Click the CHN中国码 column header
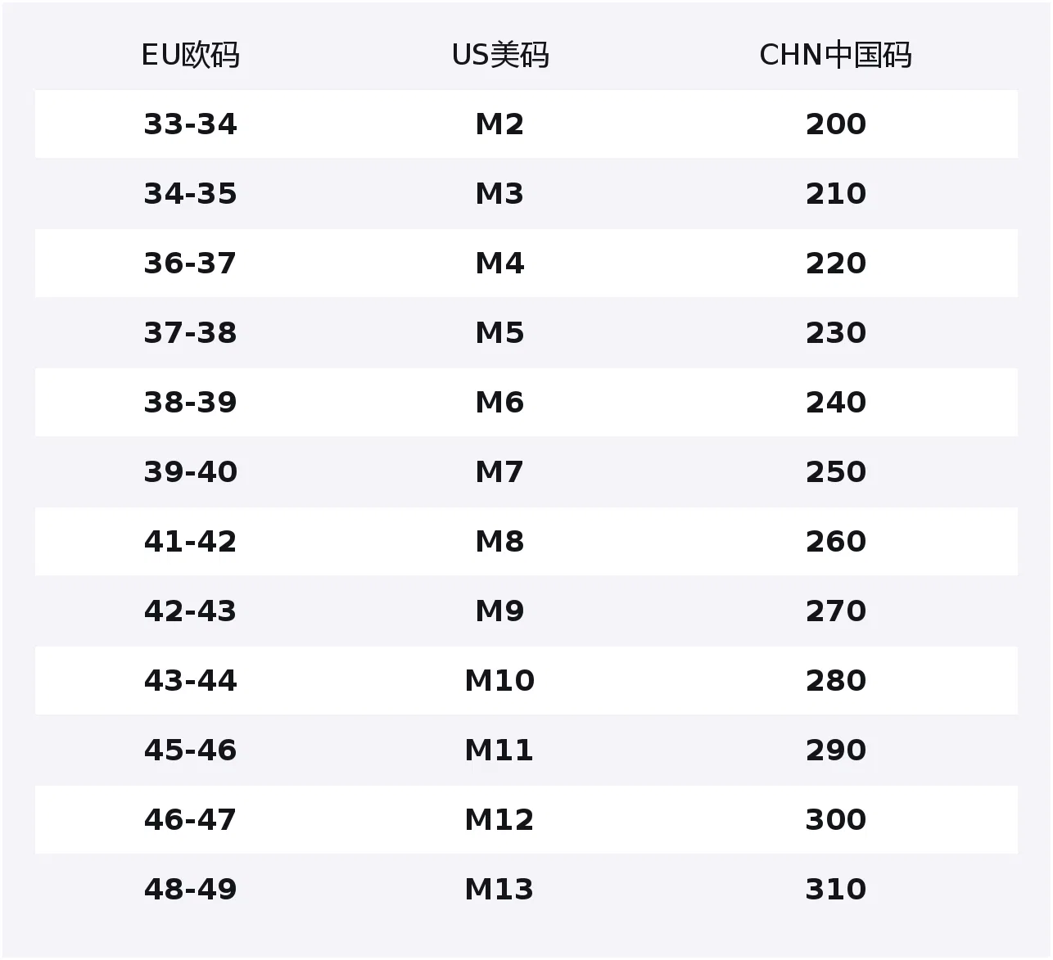The width and height of the screenshot is (1053, 960). [x=835, y=55]
